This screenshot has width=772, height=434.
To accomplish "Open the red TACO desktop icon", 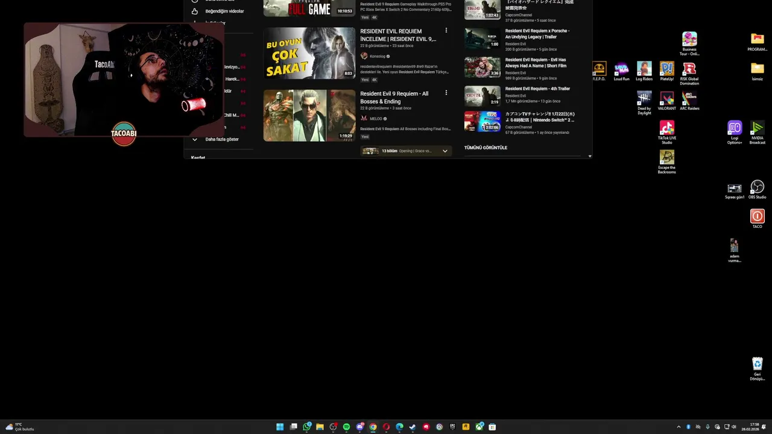I will 758,219.
